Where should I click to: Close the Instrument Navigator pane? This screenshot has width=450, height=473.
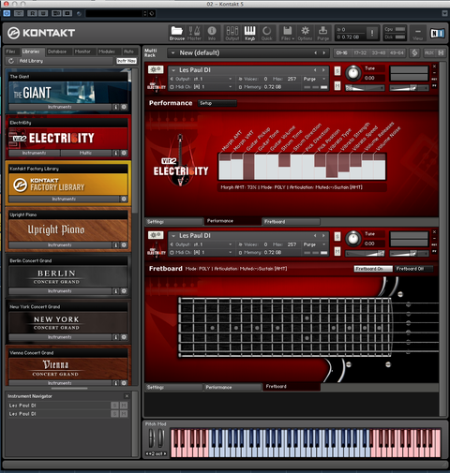(127, 396)
